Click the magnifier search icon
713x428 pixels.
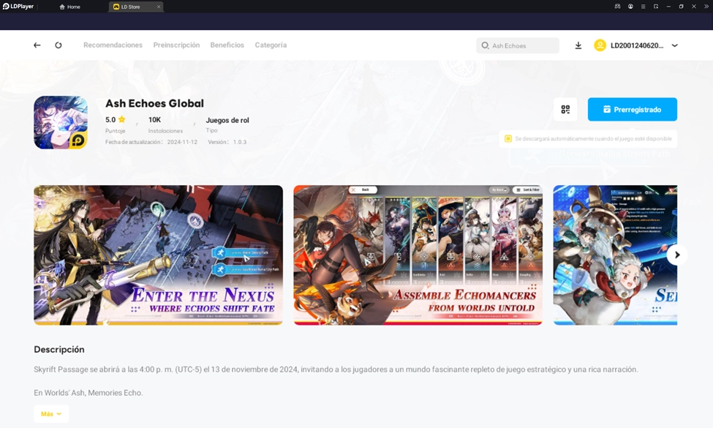coord(485,45)
